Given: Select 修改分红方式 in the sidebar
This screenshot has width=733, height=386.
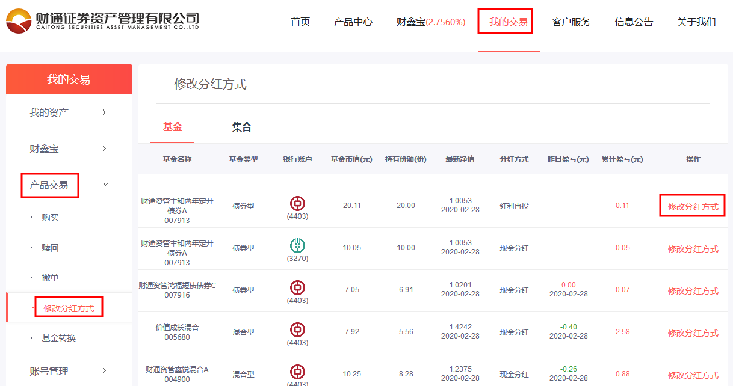Looking at the screenshot, I should point(69,308).
